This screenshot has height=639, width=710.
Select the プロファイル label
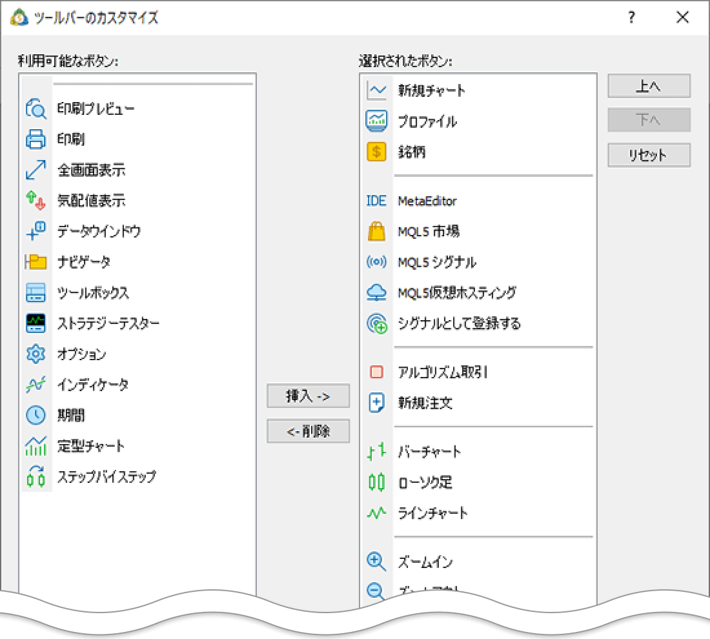(x=427, y=121)
